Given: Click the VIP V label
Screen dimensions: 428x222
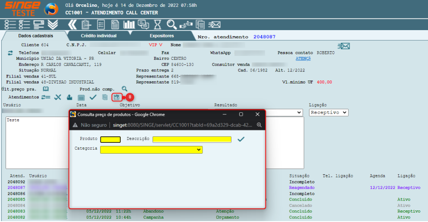Looking at the screenshot, I should [x=156, y=45].
